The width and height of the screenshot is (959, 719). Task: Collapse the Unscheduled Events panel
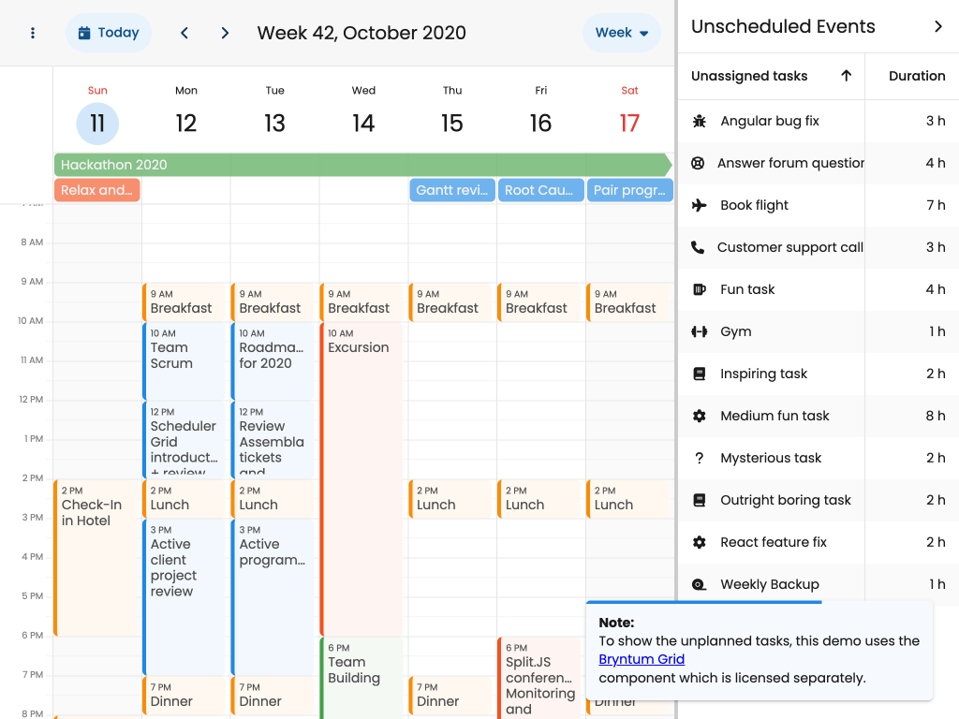[938, 26]
